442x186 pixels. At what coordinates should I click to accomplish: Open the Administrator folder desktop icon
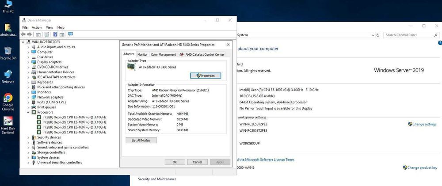pyautogui.click(x=8, y=30)
